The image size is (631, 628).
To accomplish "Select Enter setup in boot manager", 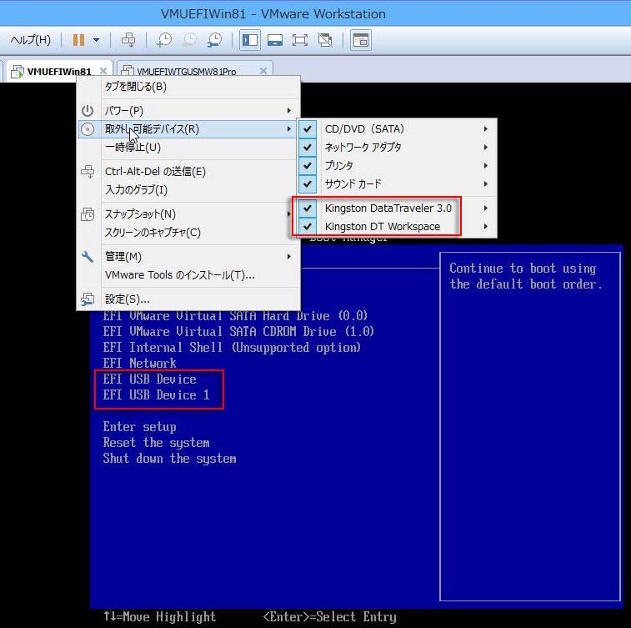I will click(139, 427).
